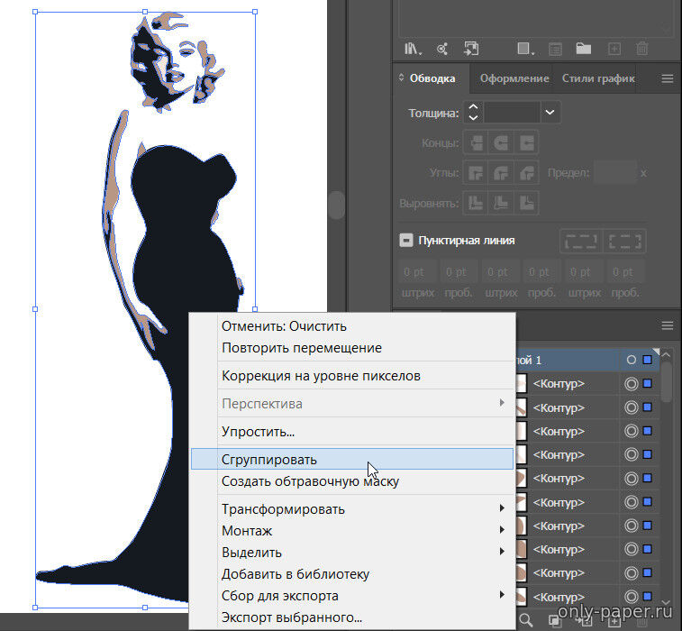The width and height of the screenshot is (682, 631).
Task: Click the magnifier icon below the layers list
Action: click(x=525, y=617)
